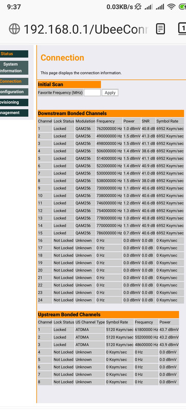Open the Management menu item
The image size is (186, 411).
[14, 113]
